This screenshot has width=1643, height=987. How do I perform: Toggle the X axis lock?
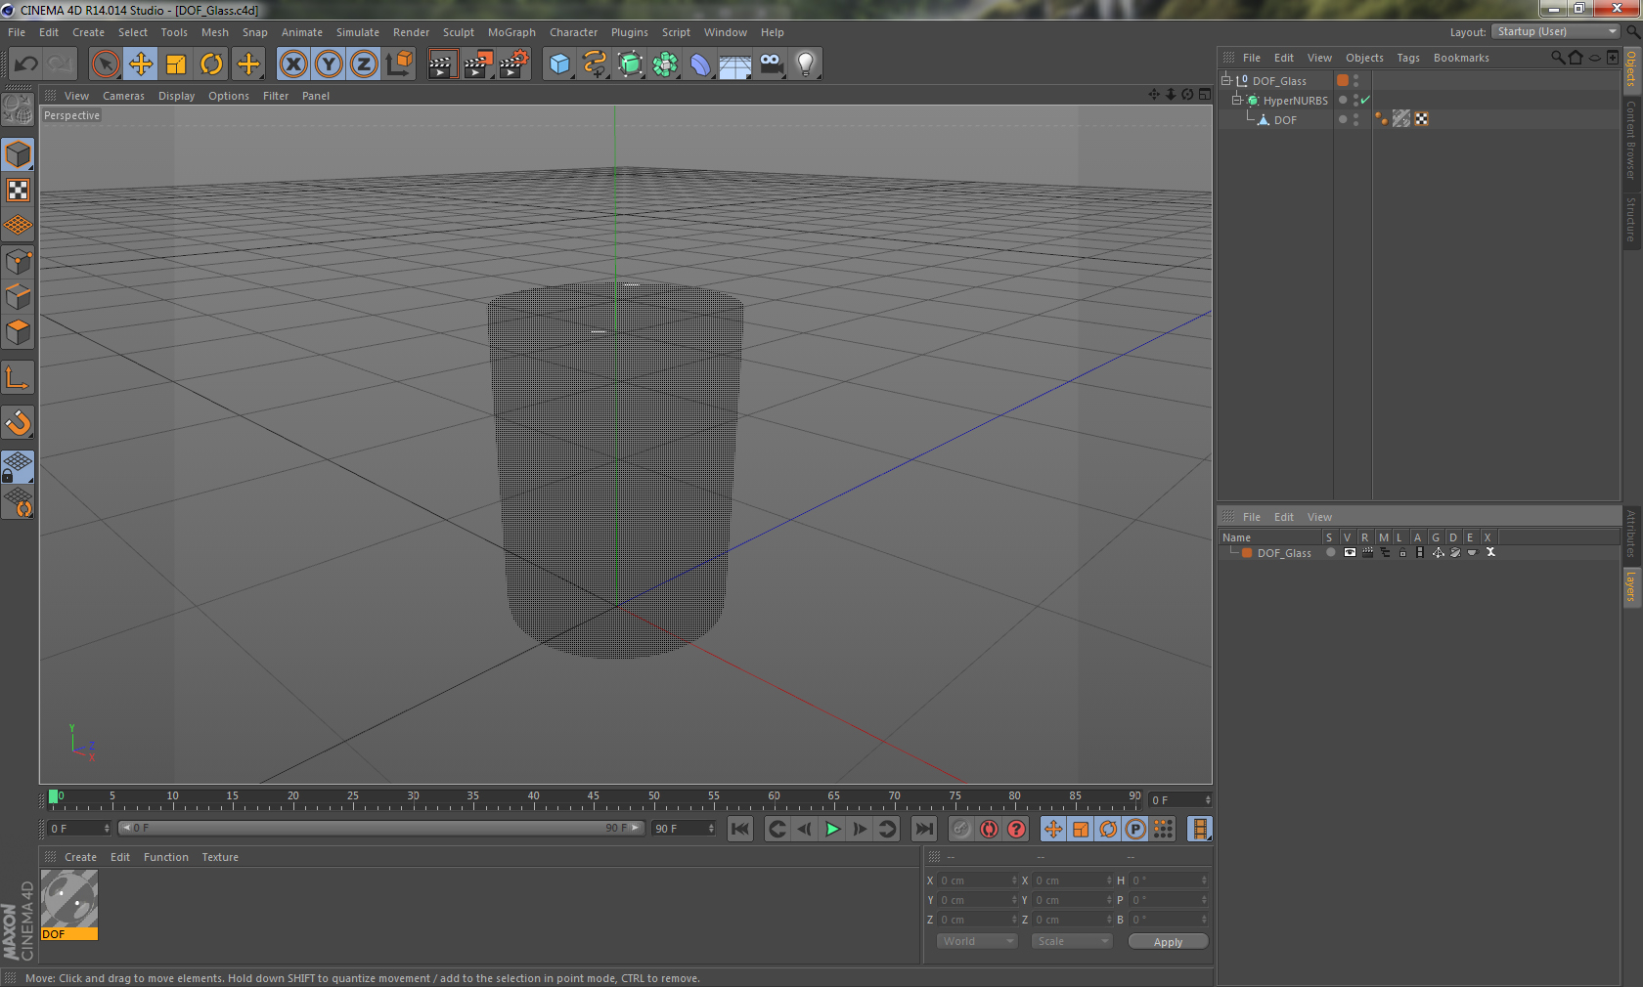[292, 64]
